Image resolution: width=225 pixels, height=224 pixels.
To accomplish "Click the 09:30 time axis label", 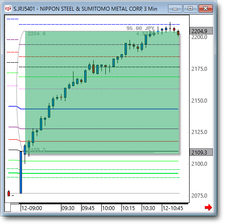I will click(68, 208).
